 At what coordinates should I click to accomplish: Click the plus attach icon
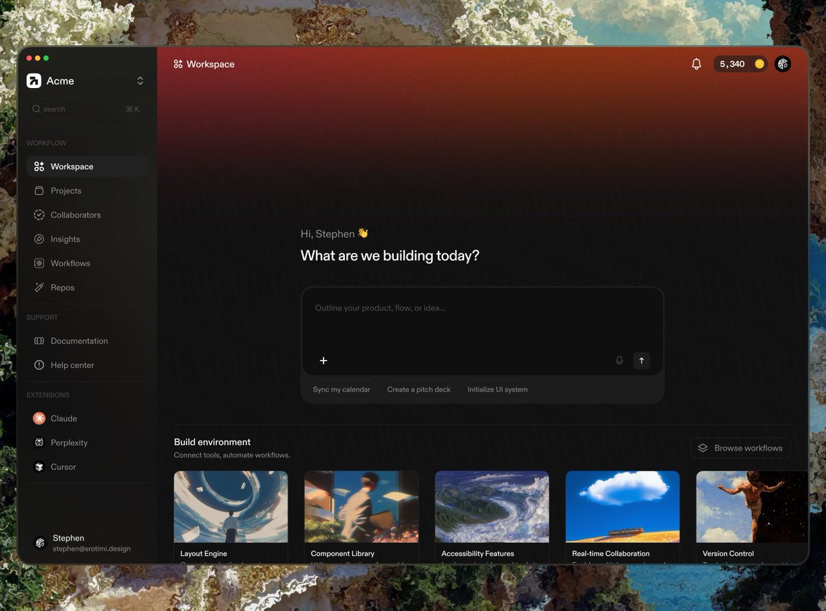324,361
